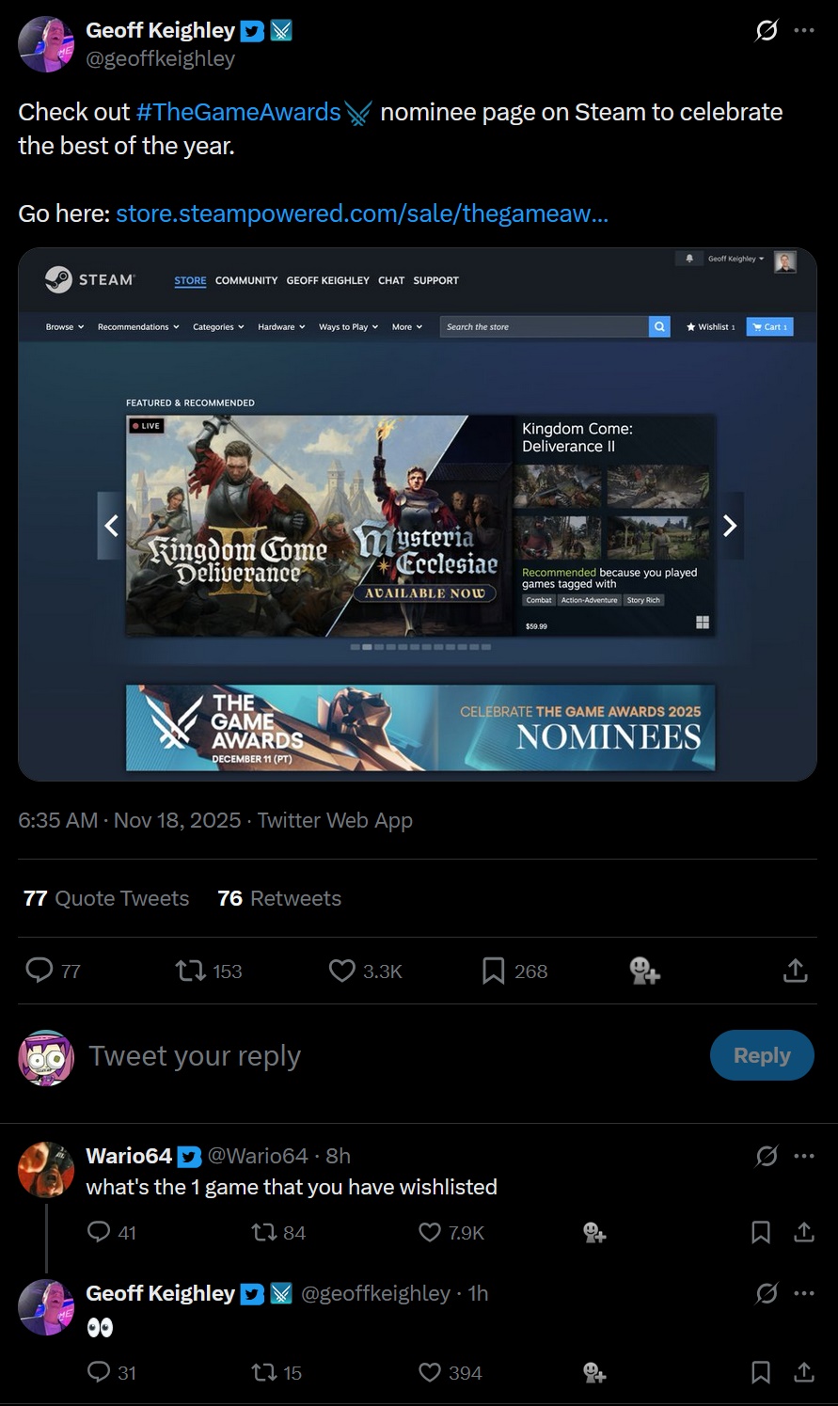Open three-dot menu on Wario64's reply
This screenshot has width=838, height=1406.
pos(804,1155)
